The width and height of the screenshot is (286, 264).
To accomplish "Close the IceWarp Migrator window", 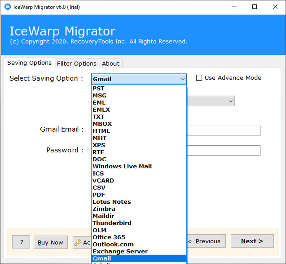I will tap(275, 7).
